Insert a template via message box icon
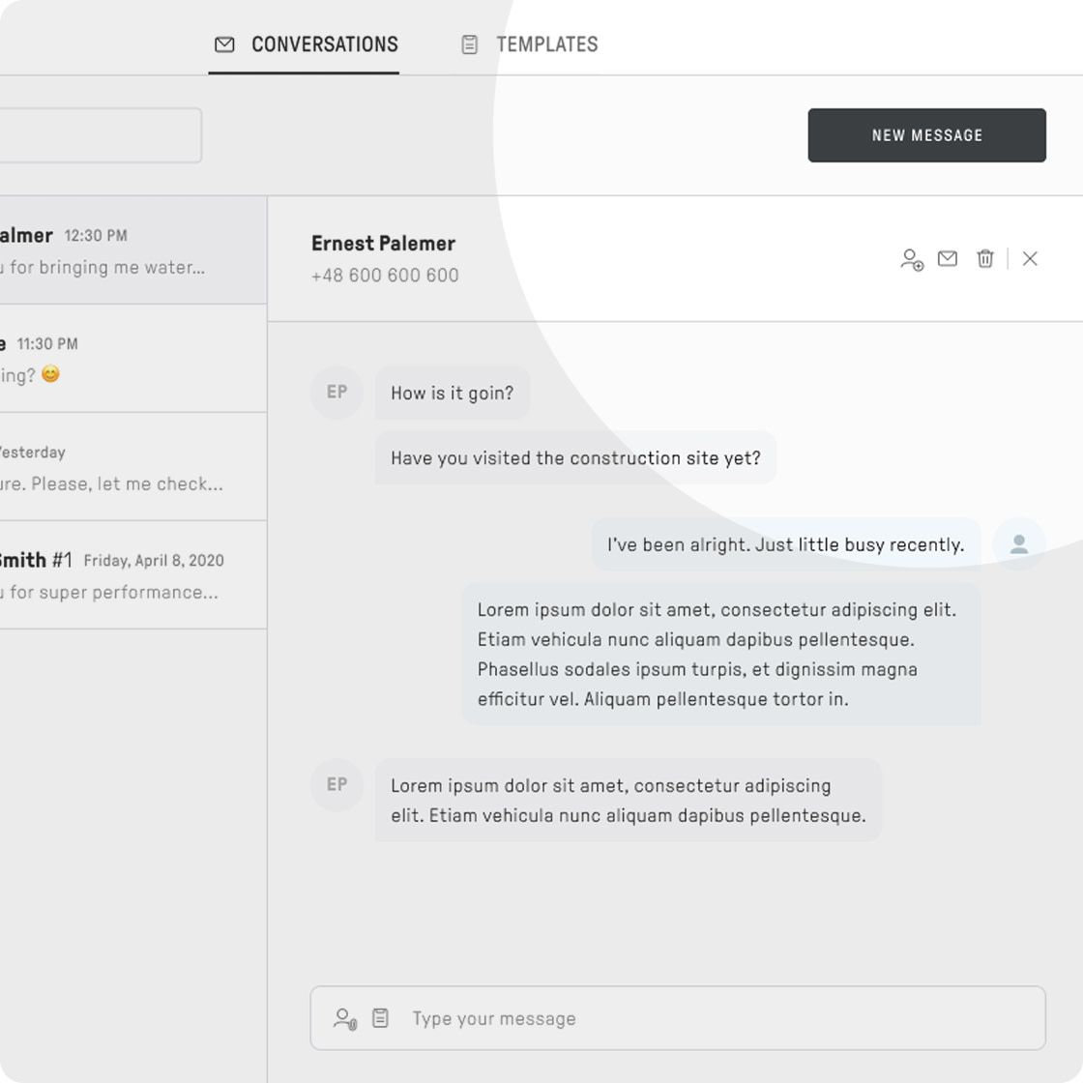The height and width of the screenshot is (1083, 1083). click(x=381, y=1018)
